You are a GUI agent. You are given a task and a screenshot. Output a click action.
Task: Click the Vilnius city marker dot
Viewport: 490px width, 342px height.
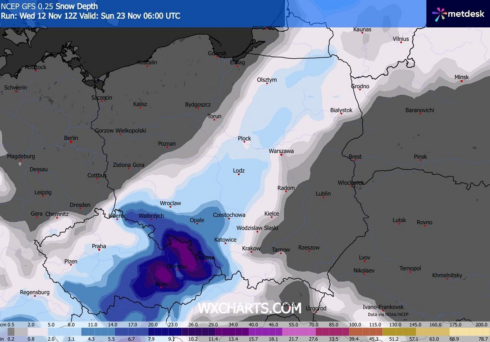tap(401, 43)
